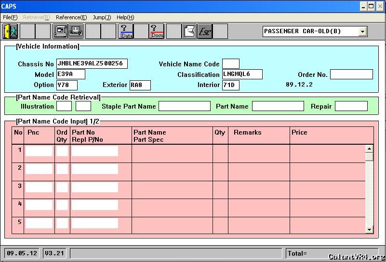This screenshot has height=262, width=386.
Task: Click the Staple Part Name field
Action: [185, 106]
